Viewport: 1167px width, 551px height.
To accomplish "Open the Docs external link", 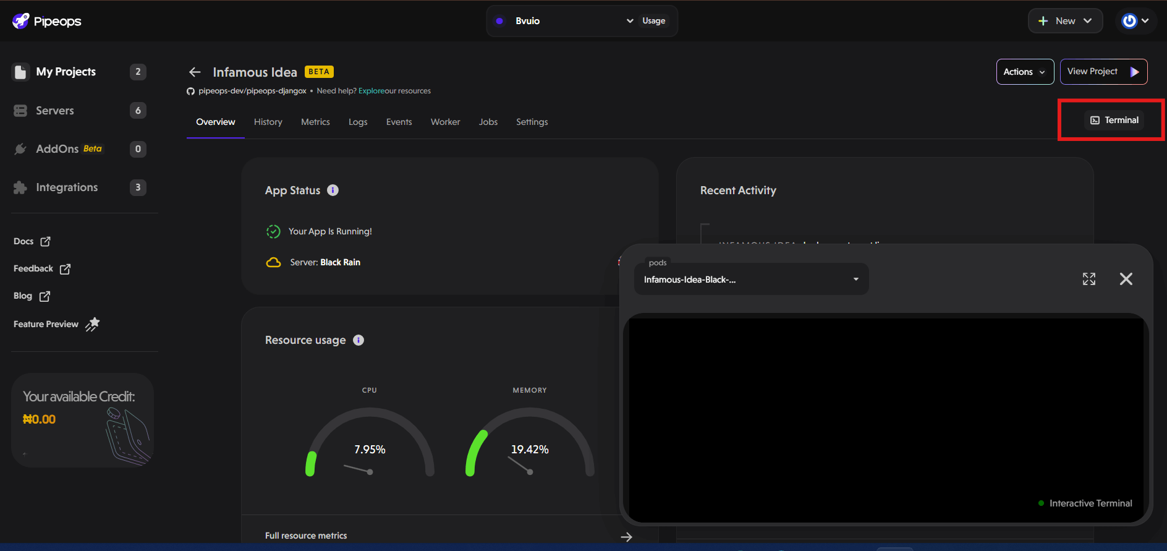I will [32, 241].
